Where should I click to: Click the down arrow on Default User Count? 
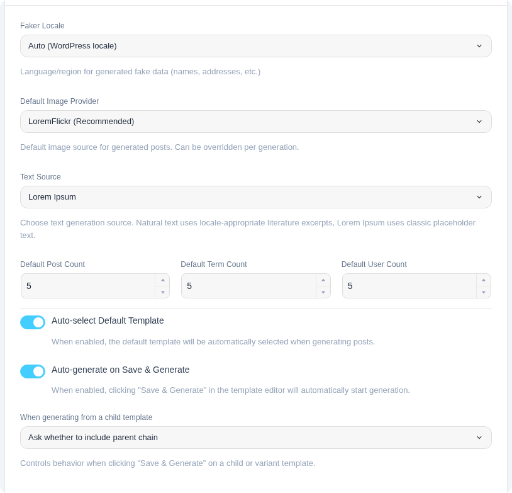(x=484, y=291)
